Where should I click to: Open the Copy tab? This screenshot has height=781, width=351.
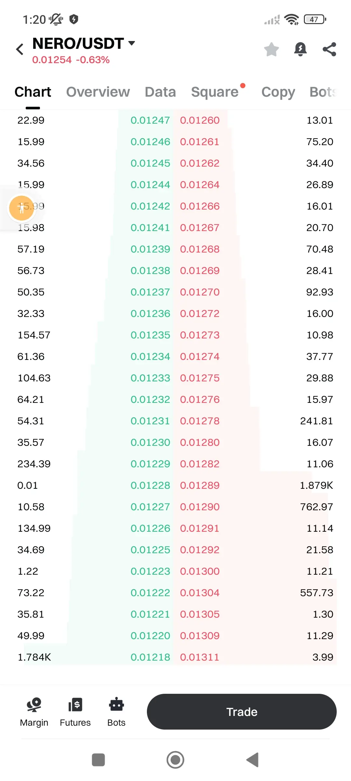278,92
